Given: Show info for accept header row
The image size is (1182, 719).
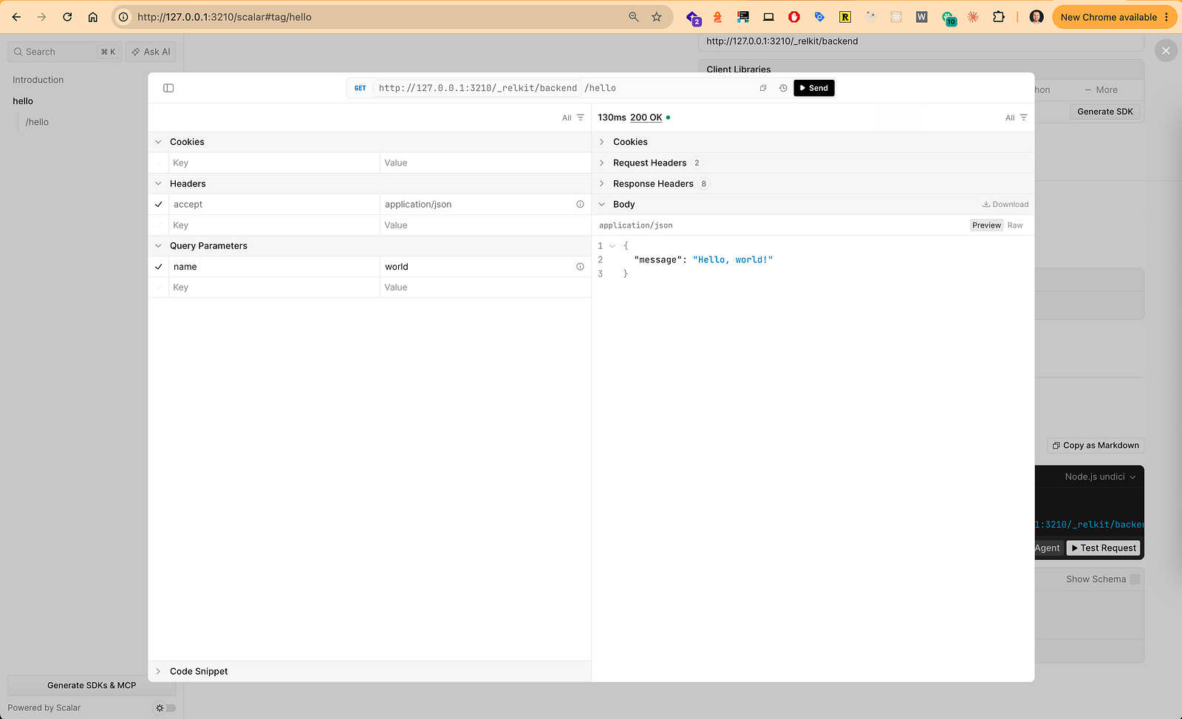Looking at the screenshot, I should point(580,205).
